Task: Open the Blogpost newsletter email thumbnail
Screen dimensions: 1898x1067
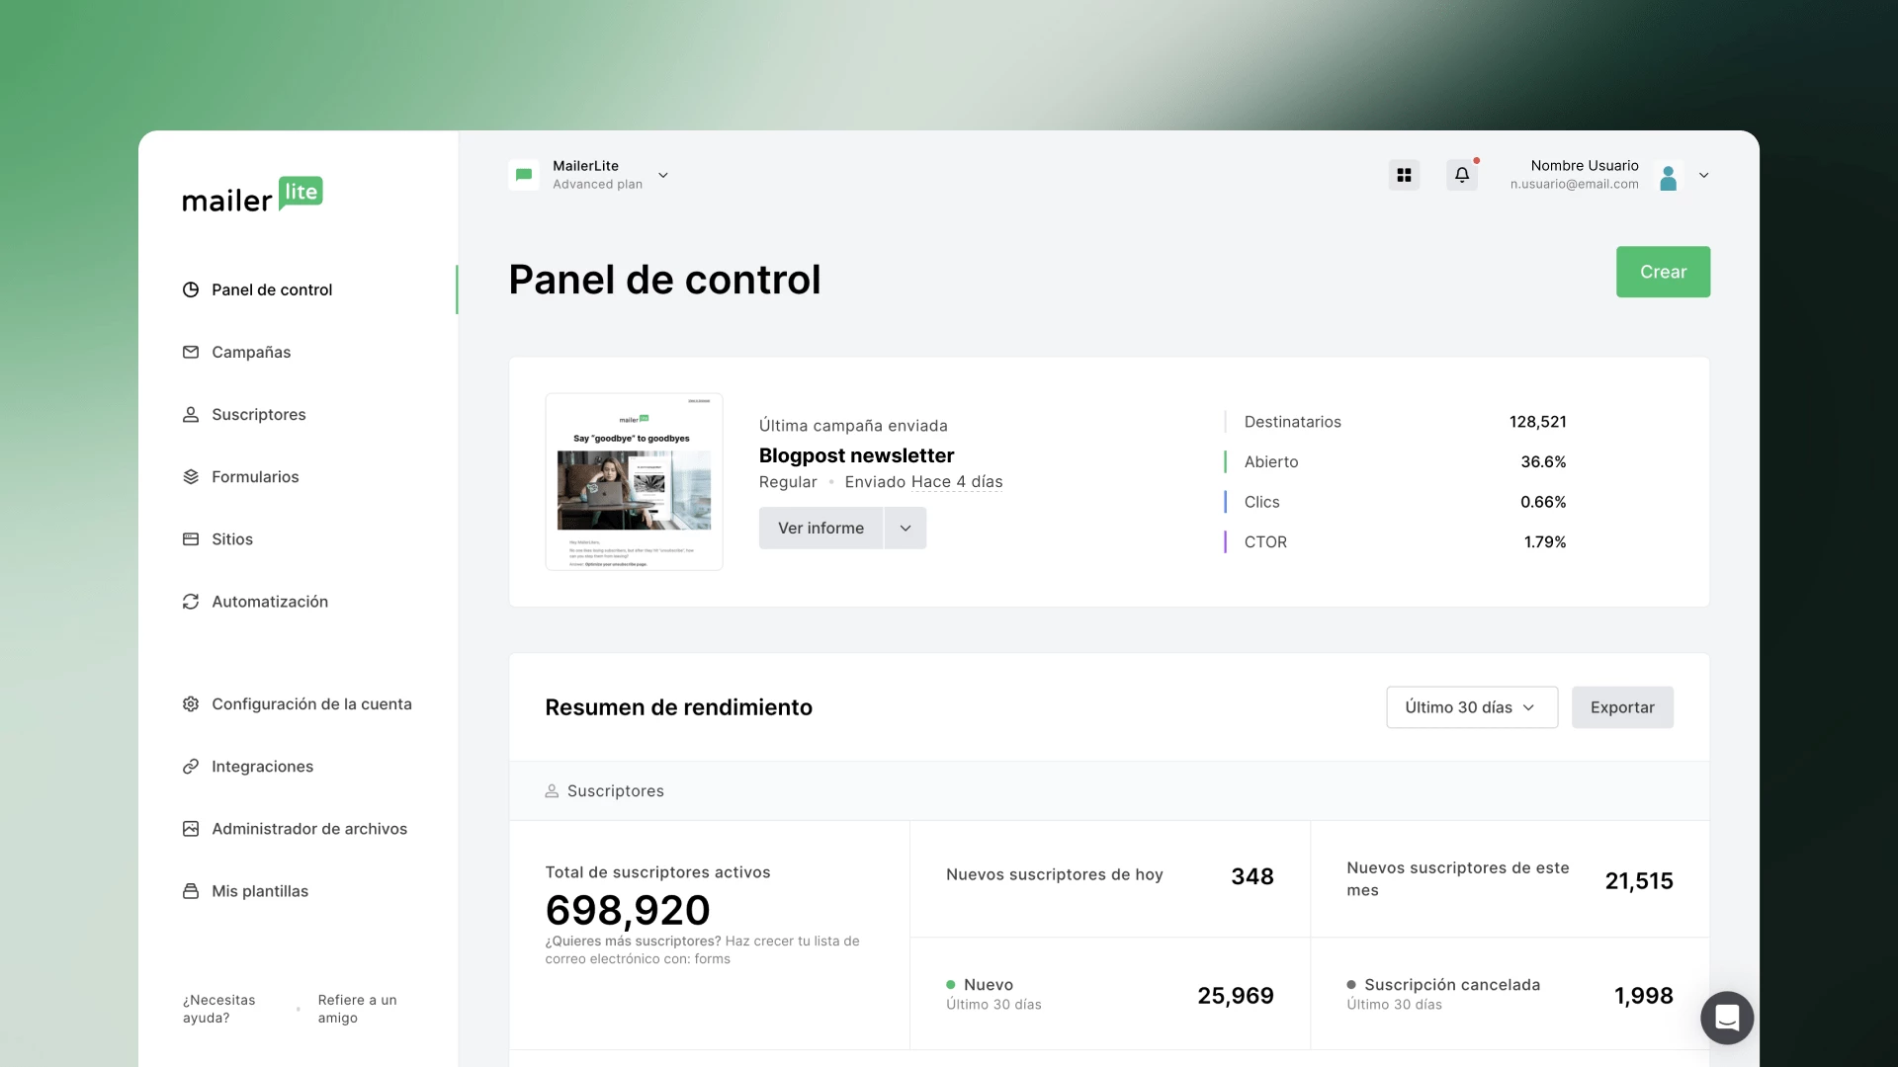Action: tap(634, 482)
